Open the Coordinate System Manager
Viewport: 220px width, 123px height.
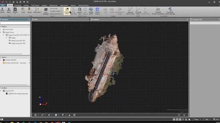(170, 11)
